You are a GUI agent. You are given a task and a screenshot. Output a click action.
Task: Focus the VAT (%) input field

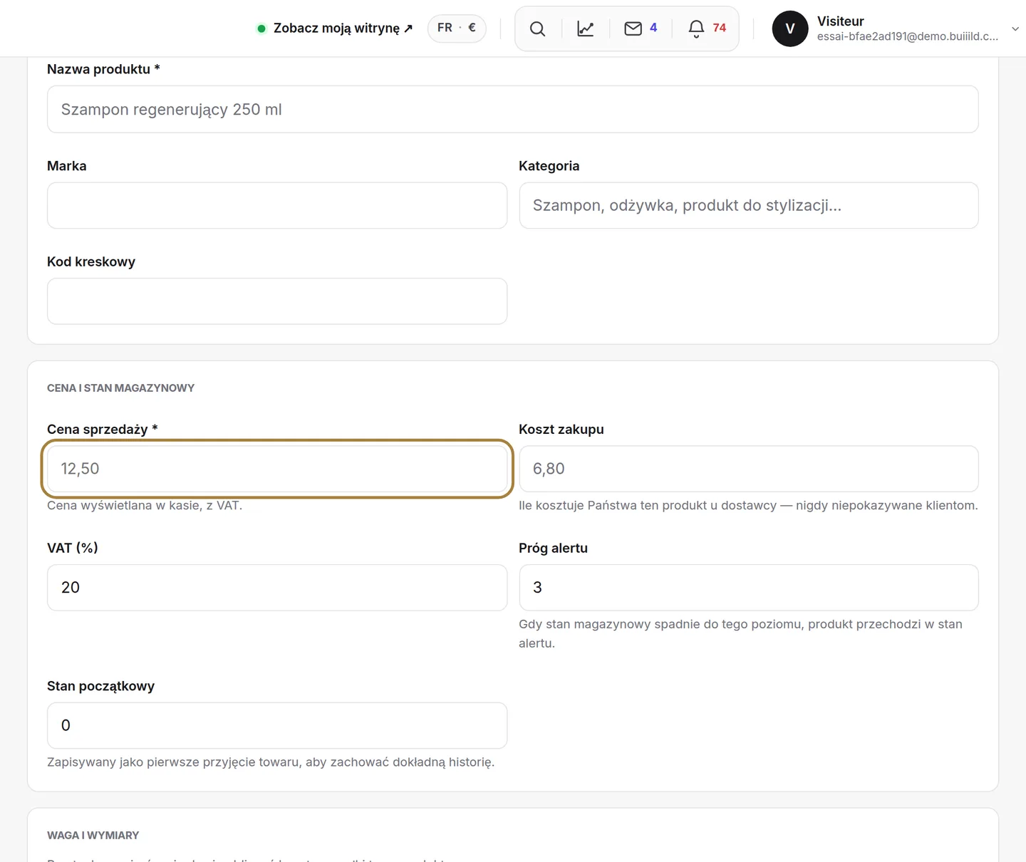277,588
